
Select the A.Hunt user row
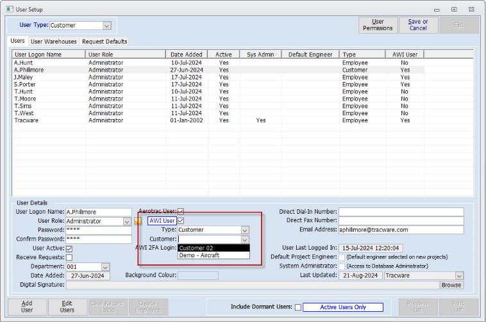coord(218,63)
